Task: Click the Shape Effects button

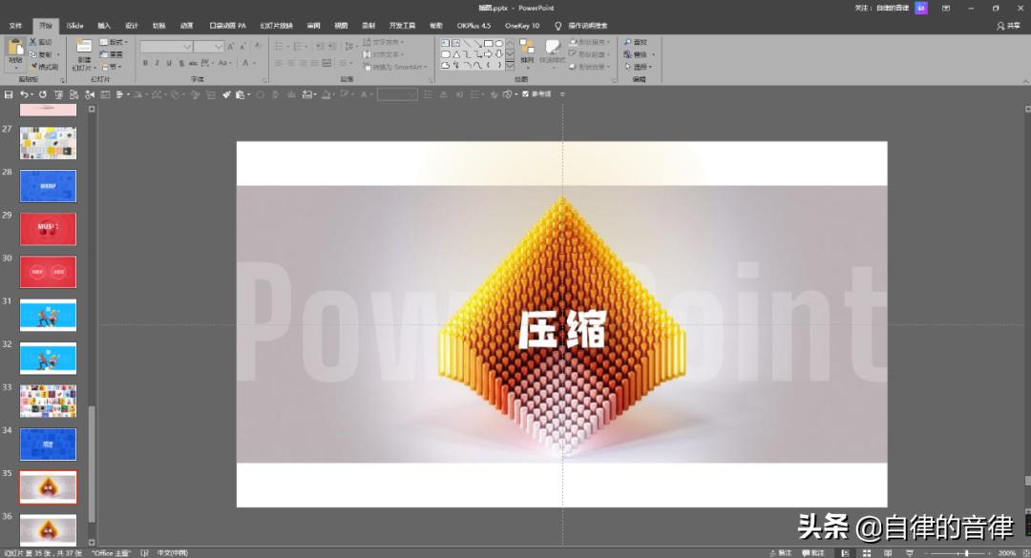Action: click(590, 67)
